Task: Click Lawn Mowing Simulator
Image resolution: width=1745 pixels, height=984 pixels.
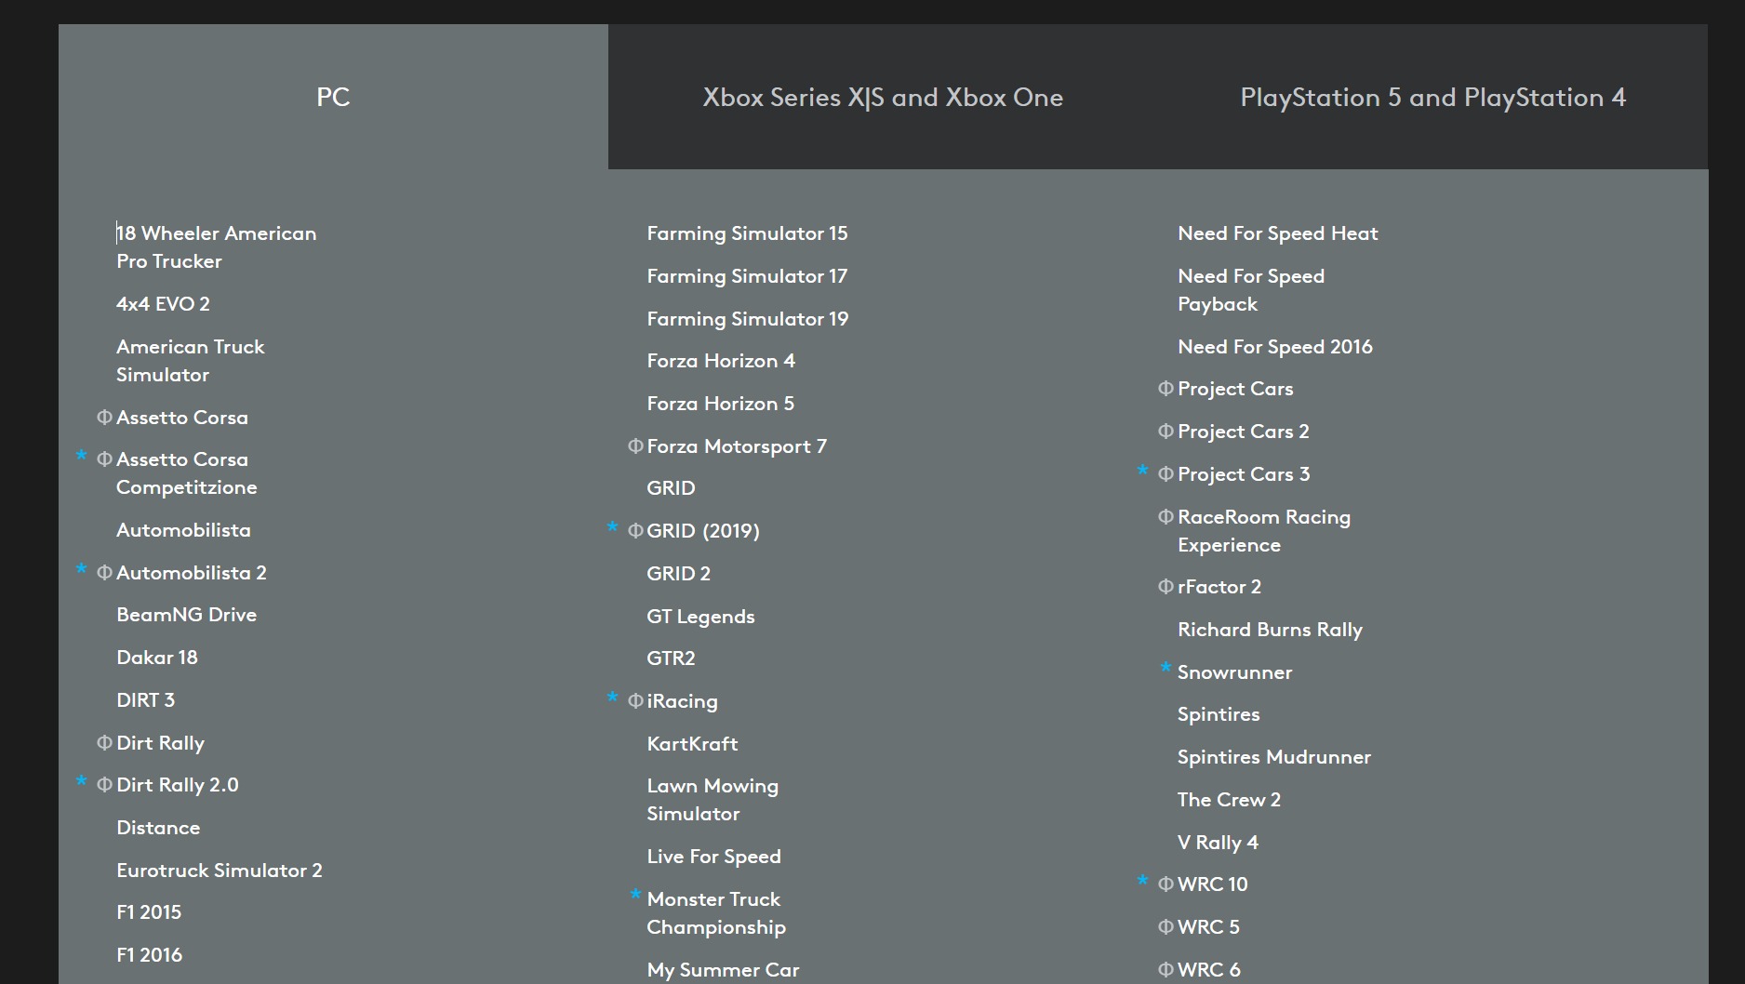Action: coord(713,800)
